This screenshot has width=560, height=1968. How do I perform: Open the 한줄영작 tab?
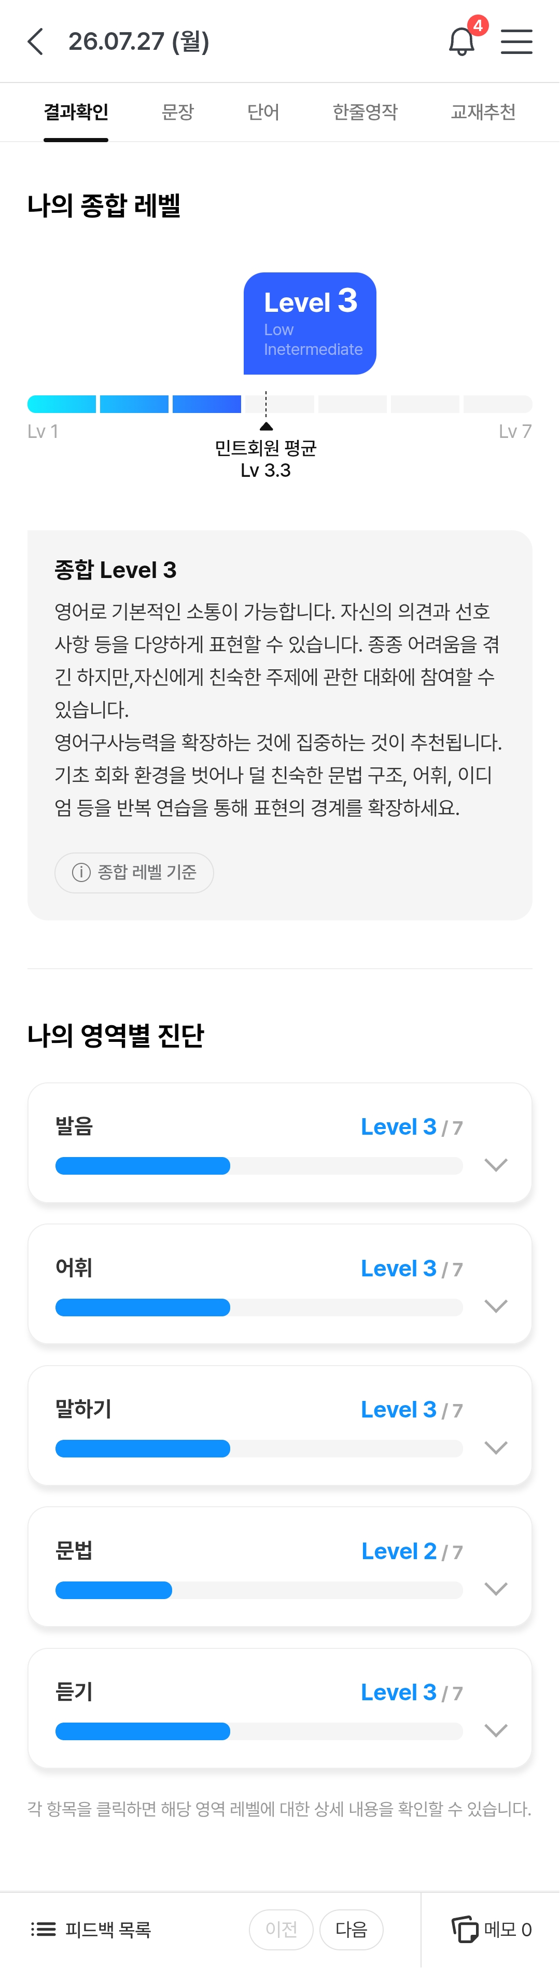coord(365,112)
